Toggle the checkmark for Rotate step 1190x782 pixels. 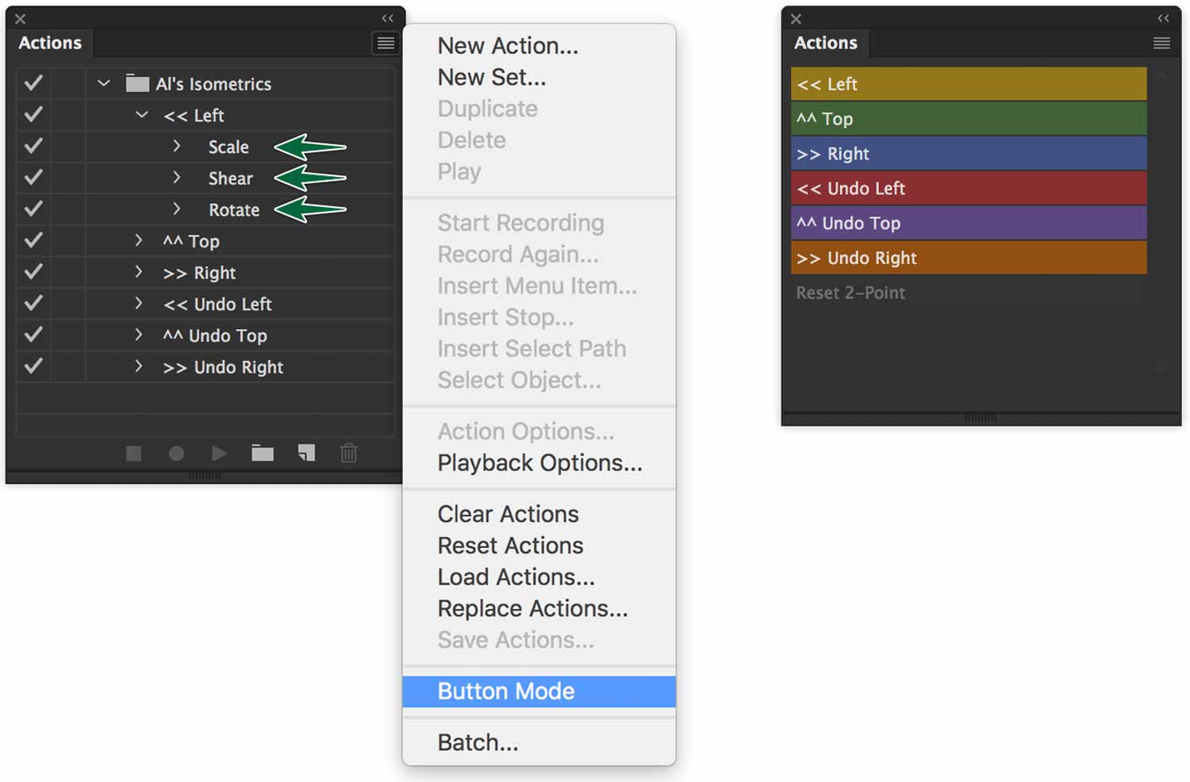click(33, 209)
